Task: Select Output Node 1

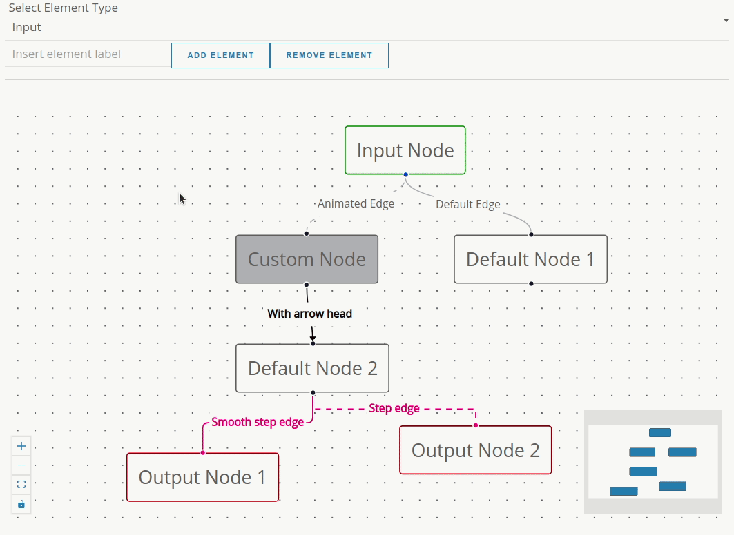Action: pos(202,477)
